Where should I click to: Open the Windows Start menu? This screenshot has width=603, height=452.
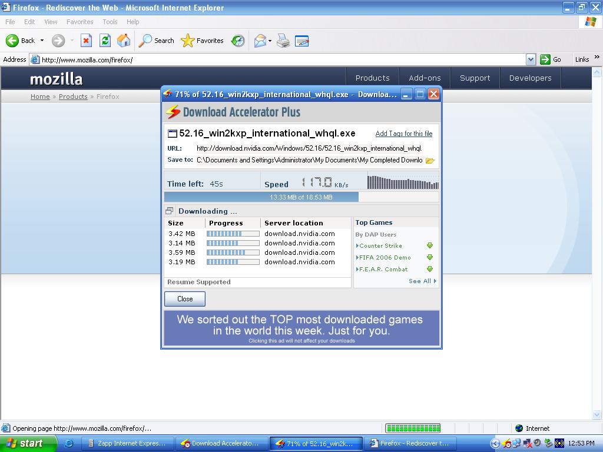coord(28,443)
